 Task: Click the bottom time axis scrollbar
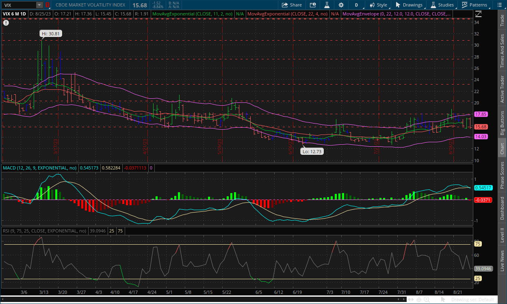203,300
